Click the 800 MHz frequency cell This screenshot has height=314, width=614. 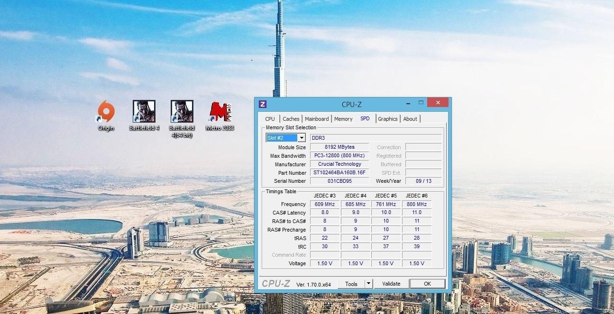(417, 205)
